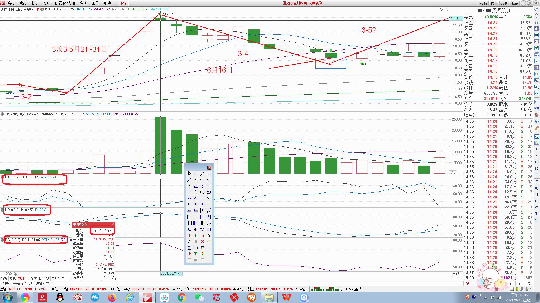This screenshot has width=540, height=303.
Task: Open WeChat from the taskbar
Action: 199,297
